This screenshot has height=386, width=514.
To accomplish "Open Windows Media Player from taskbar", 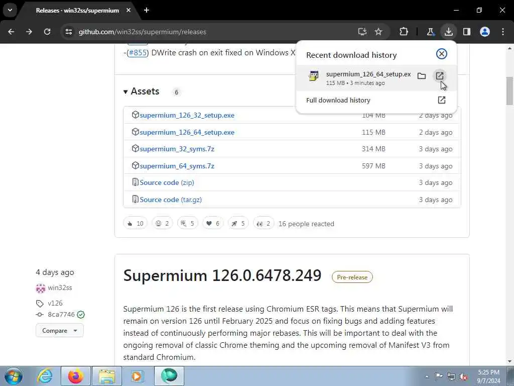I will pyautogui.click(x=137, y=376).
